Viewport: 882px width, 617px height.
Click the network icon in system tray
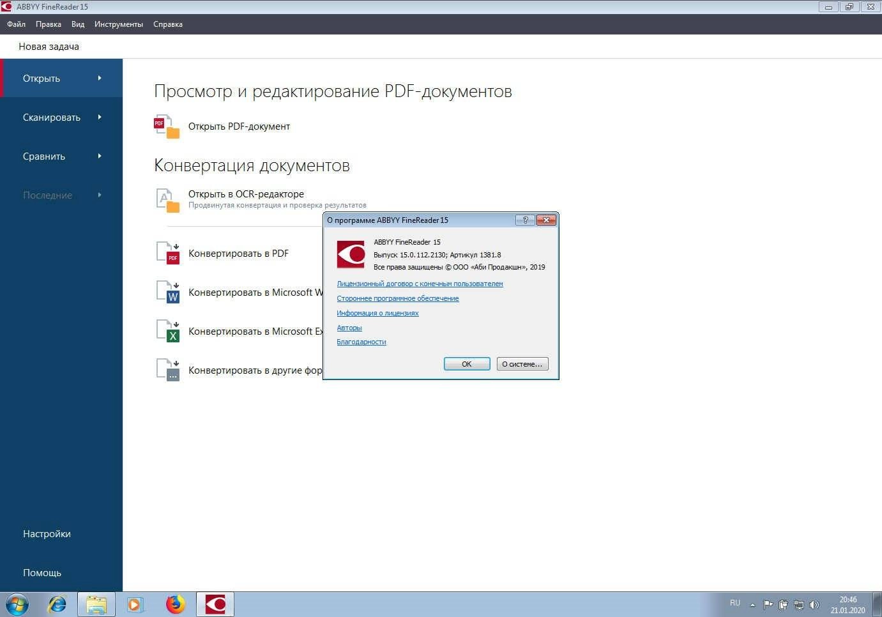click(x=798, y=604)
